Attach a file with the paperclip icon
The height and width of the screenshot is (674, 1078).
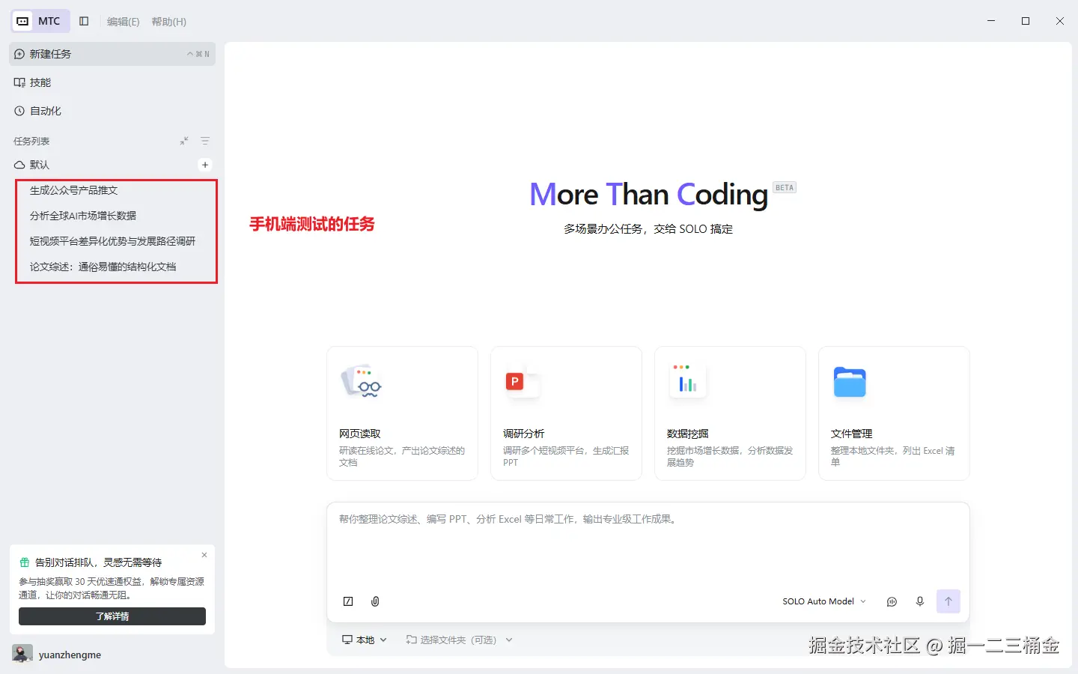pos(375,601)
